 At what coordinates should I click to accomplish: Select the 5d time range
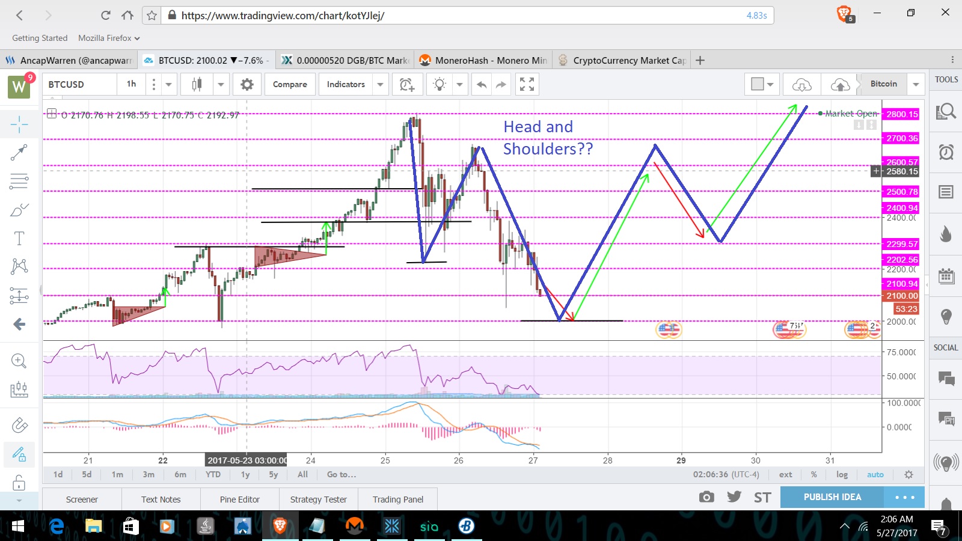(x=87, y=474)
